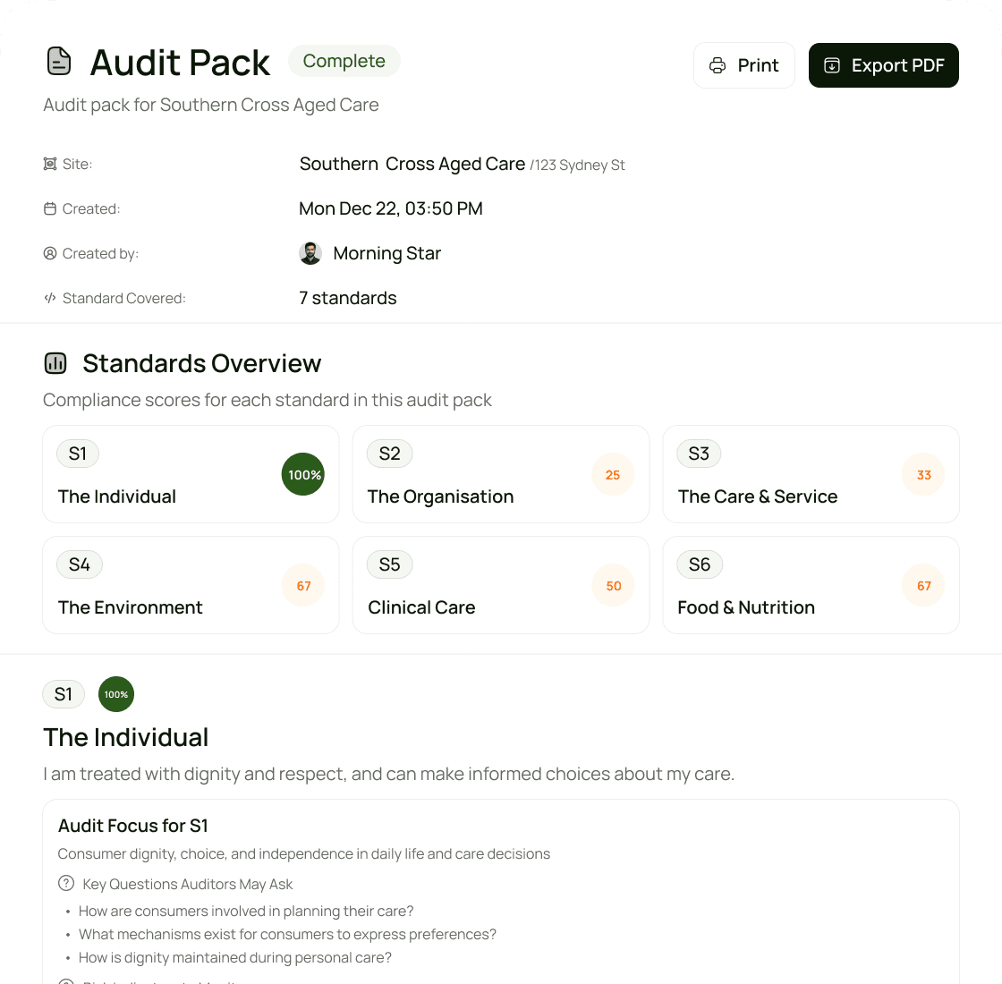Click the download icon inside Export PDF button
The width and height of the screenshot is (1002, 984).
(832, 65)
